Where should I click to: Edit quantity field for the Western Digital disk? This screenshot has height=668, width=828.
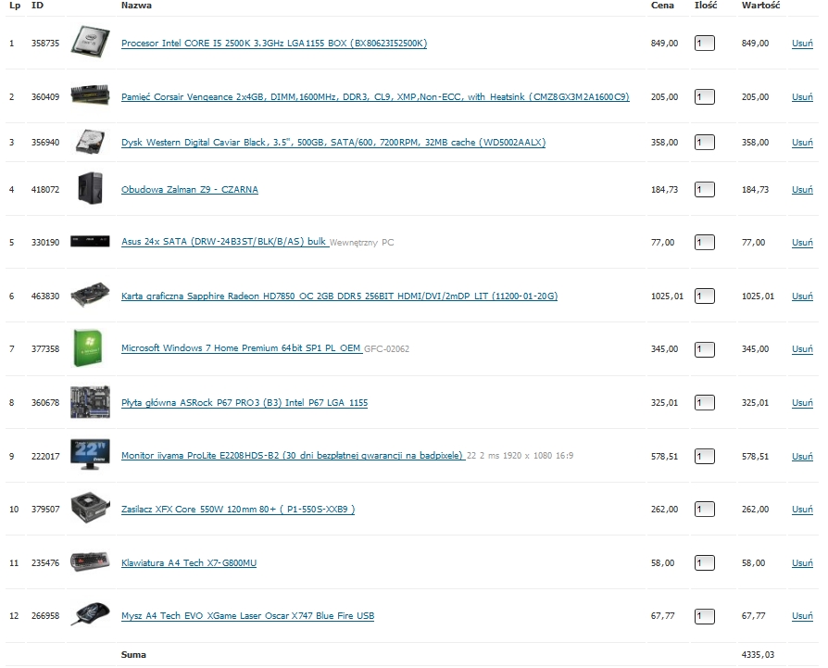coord(705,143)
